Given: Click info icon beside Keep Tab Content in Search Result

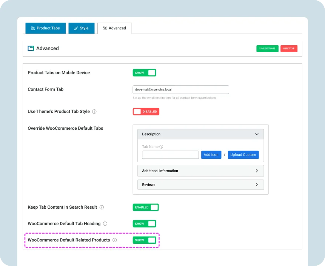Looking at the screenshot, I should (x=102, y=208).
